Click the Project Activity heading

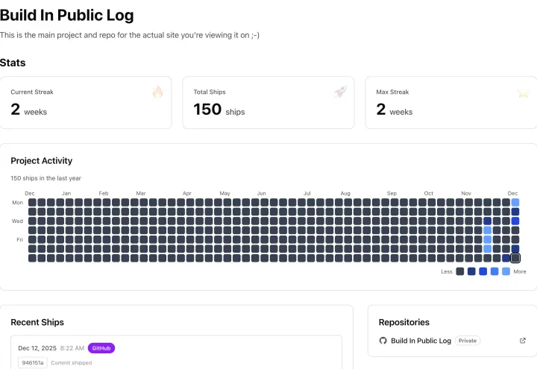click(42, 160)
